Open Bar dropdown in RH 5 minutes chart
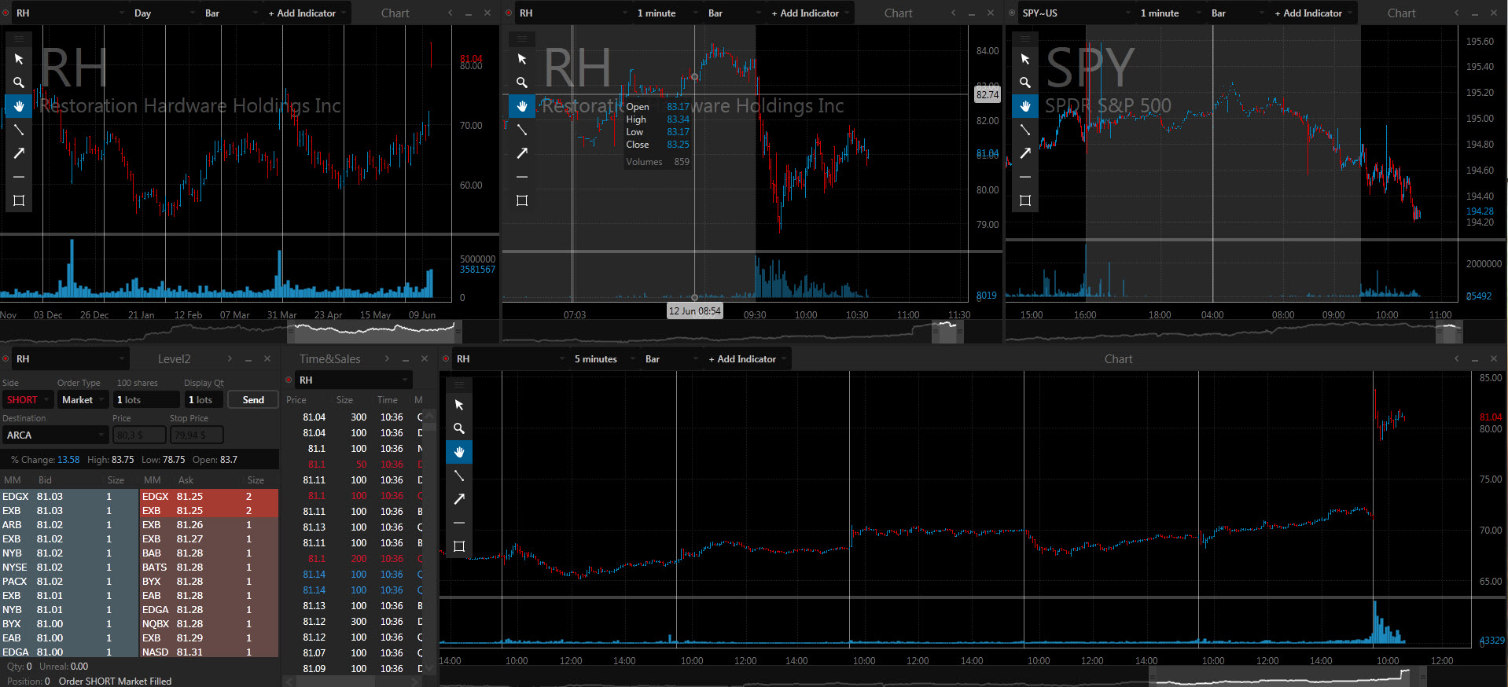Image resolution: width=1508 pixels, height=687 pixels. [671, 359]
